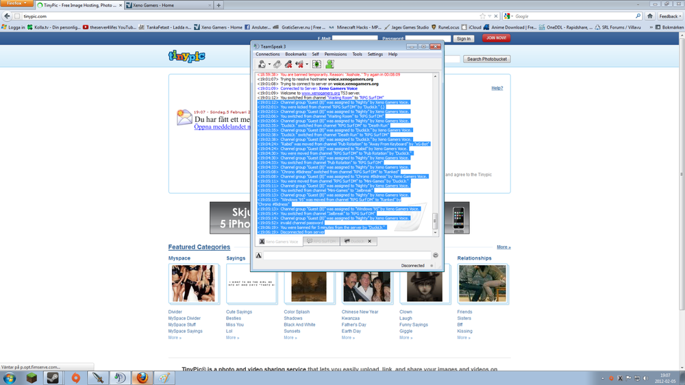Screen dimensions: 685x385
Task: Click the bookmark star in address bar
Action: click(x=482, y=16)
